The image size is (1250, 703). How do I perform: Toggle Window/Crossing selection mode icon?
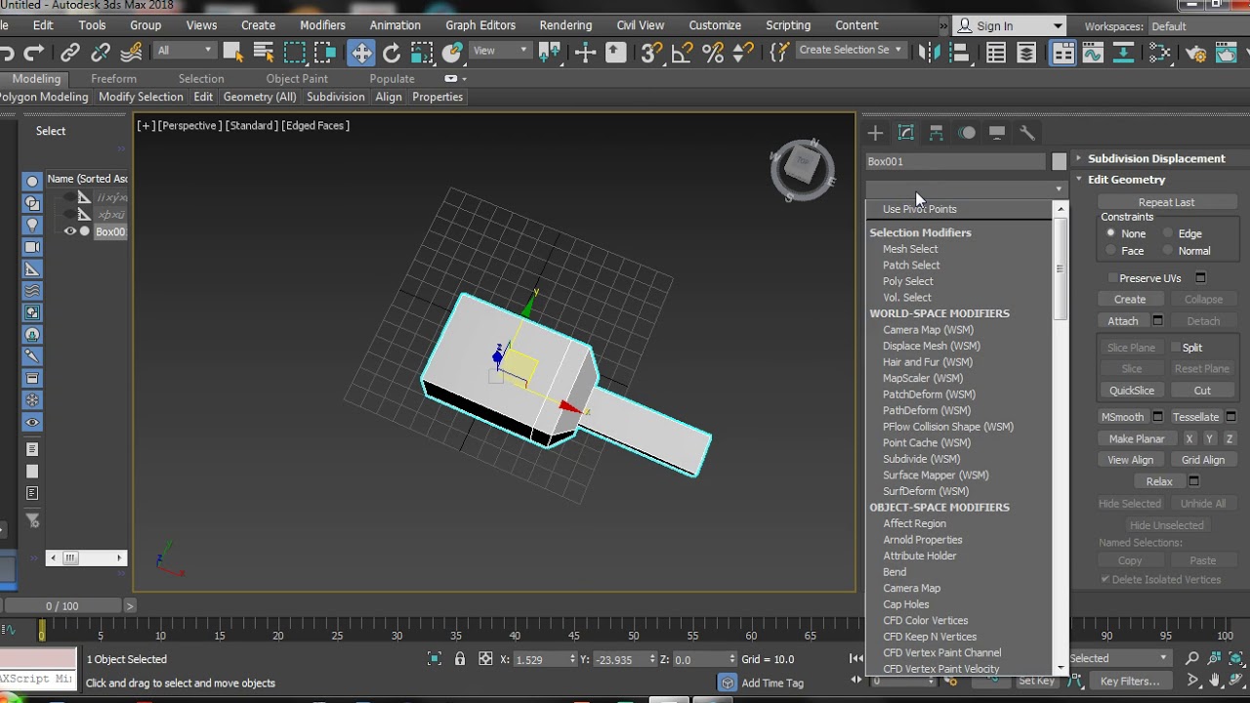(326, 53)
